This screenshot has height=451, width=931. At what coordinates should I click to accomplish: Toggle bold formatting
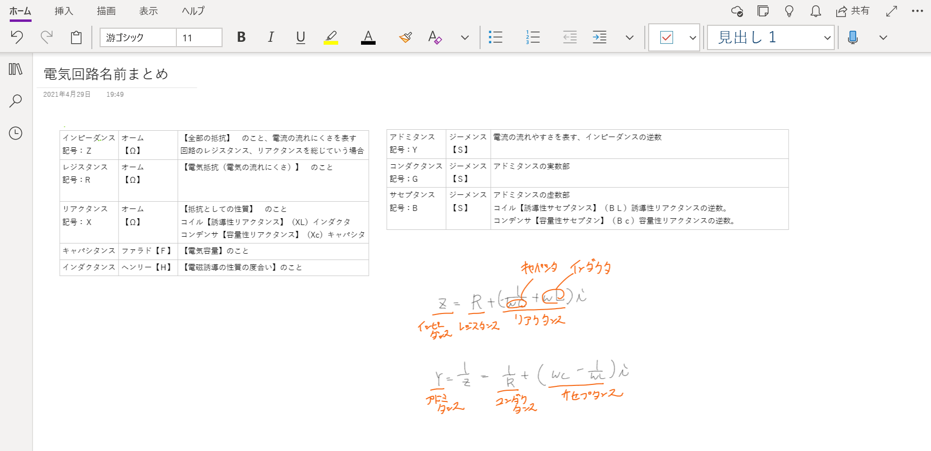[241, 37]
